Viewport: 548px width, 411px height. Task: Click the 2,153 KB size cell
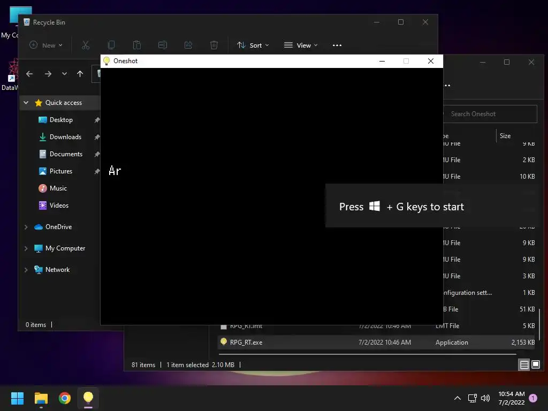pos(523,342)
